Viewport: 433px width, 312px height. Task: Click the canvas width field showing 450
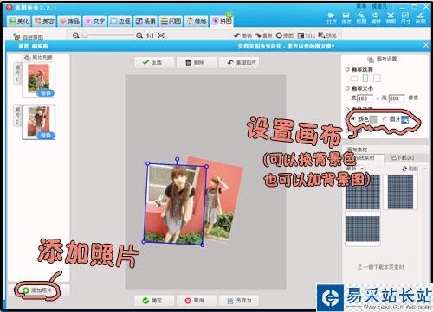coord(365,99)
